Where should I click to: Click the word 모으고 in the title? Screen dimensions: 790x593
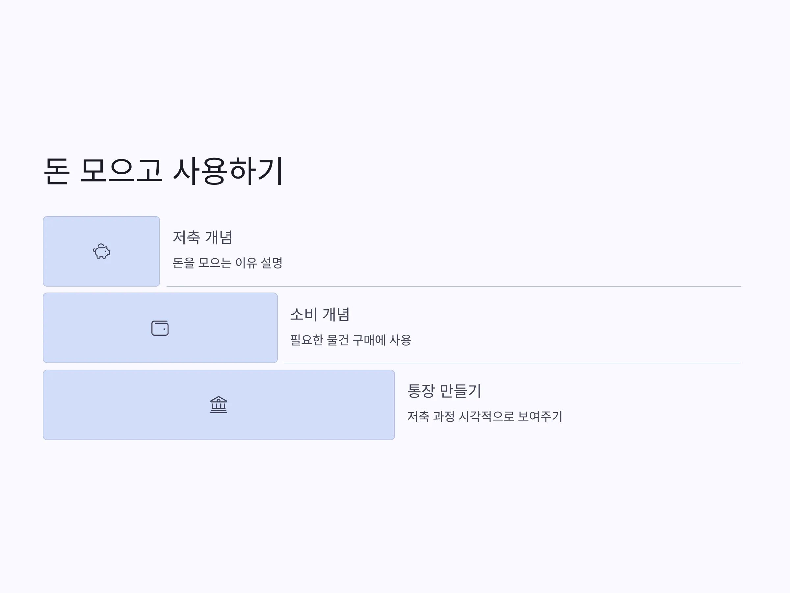coord(121,171)
